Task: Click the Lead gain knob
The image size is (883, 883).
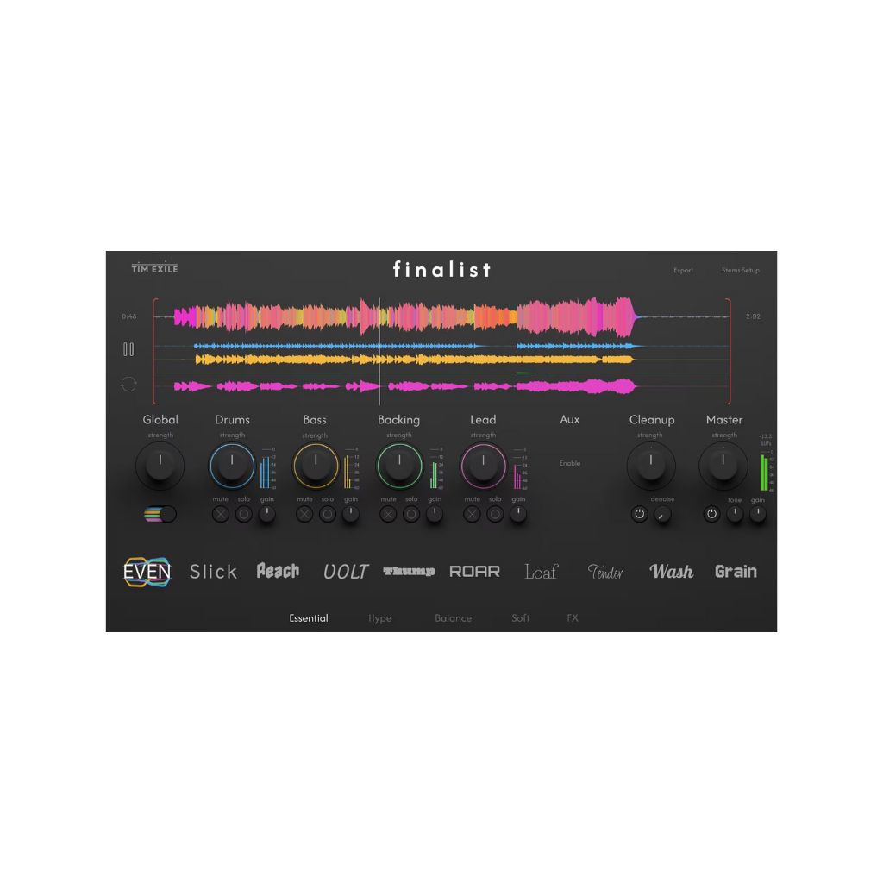Action: (518, 514)
